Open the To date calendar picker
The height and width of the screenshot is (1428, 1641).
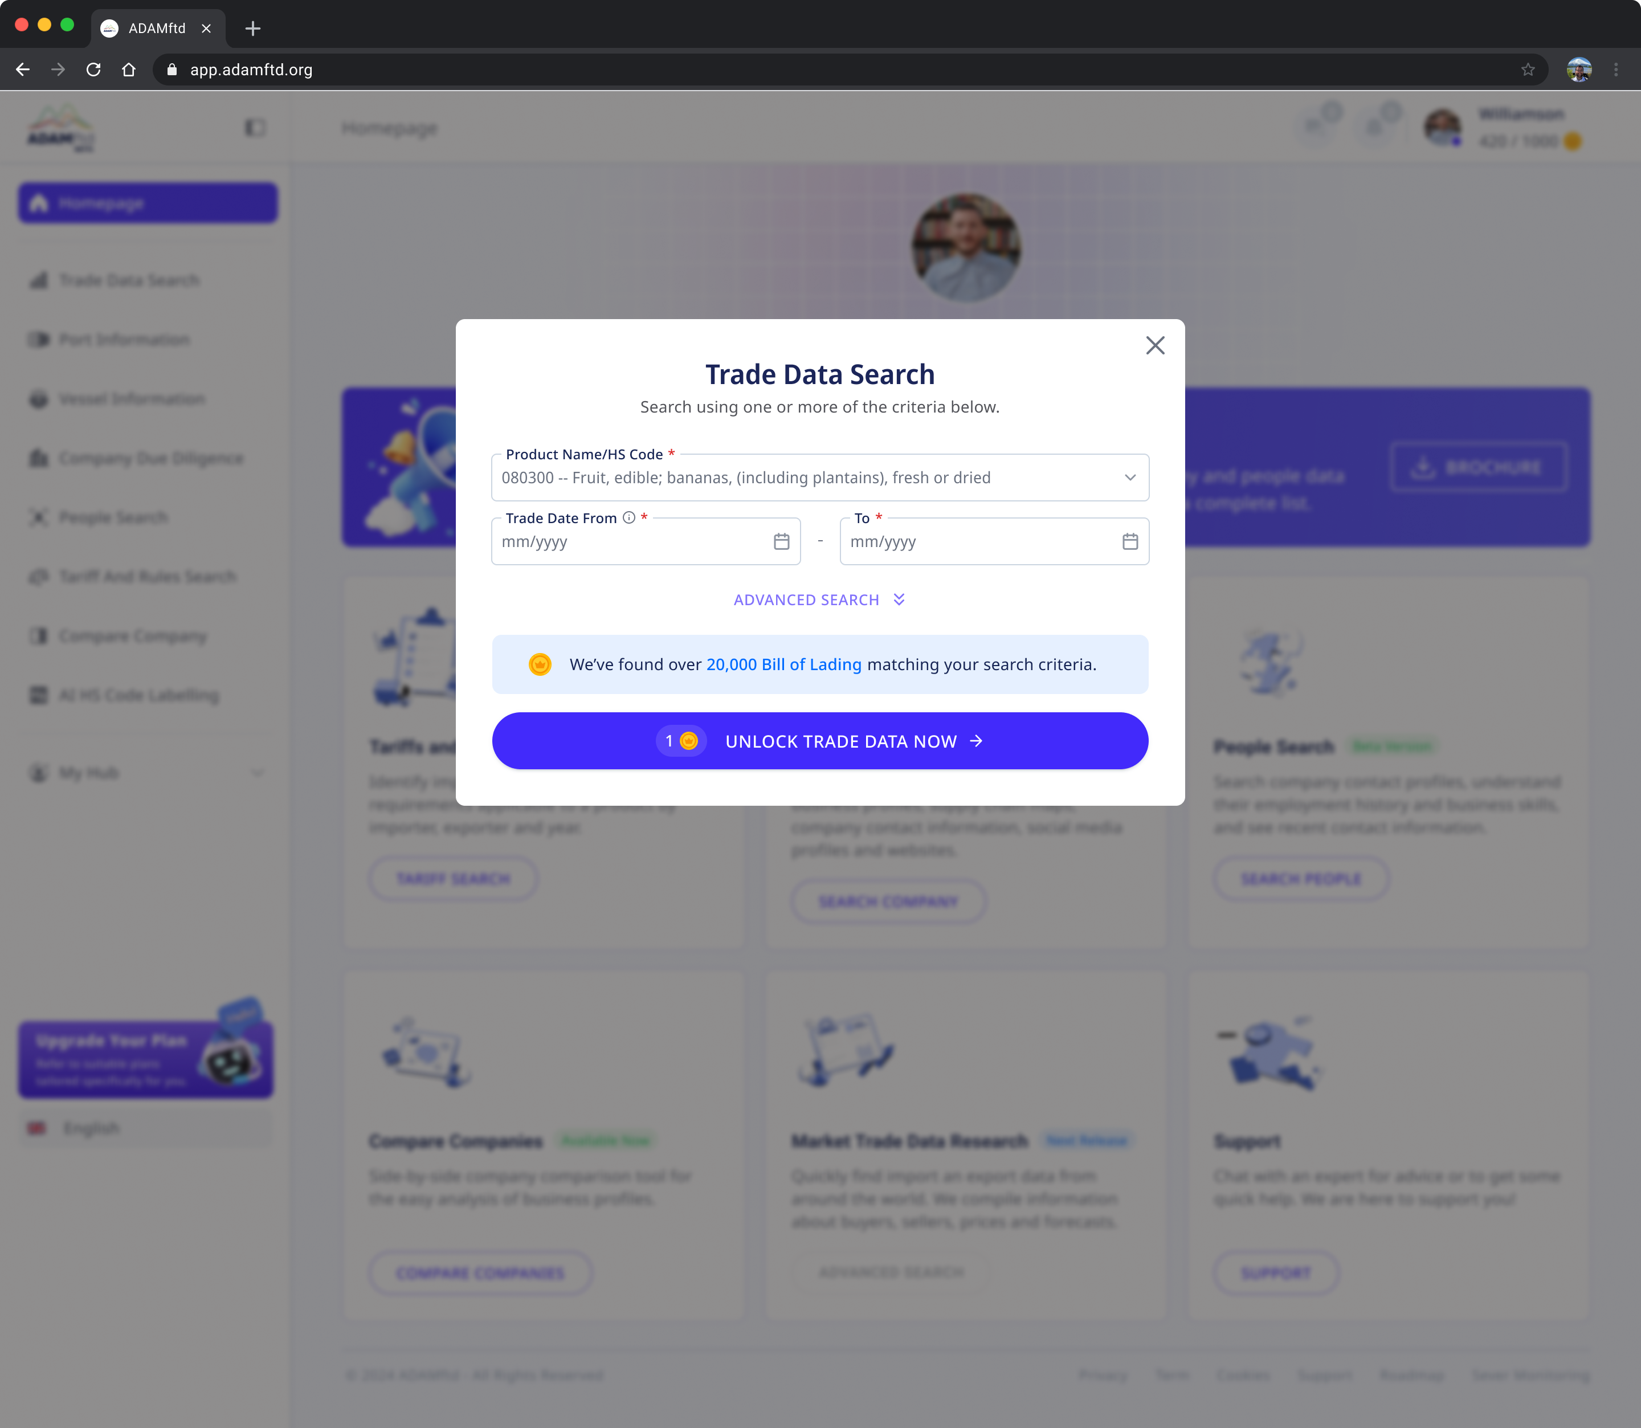click(1129, 542)
